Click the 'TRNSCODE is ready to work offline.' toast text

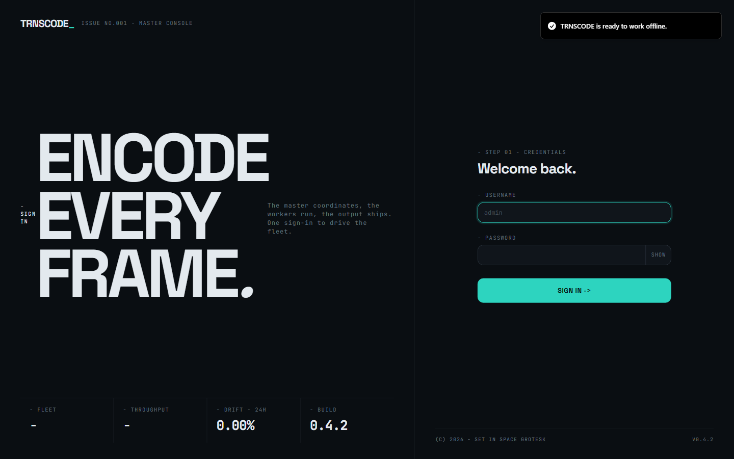[x=613, y=26]
